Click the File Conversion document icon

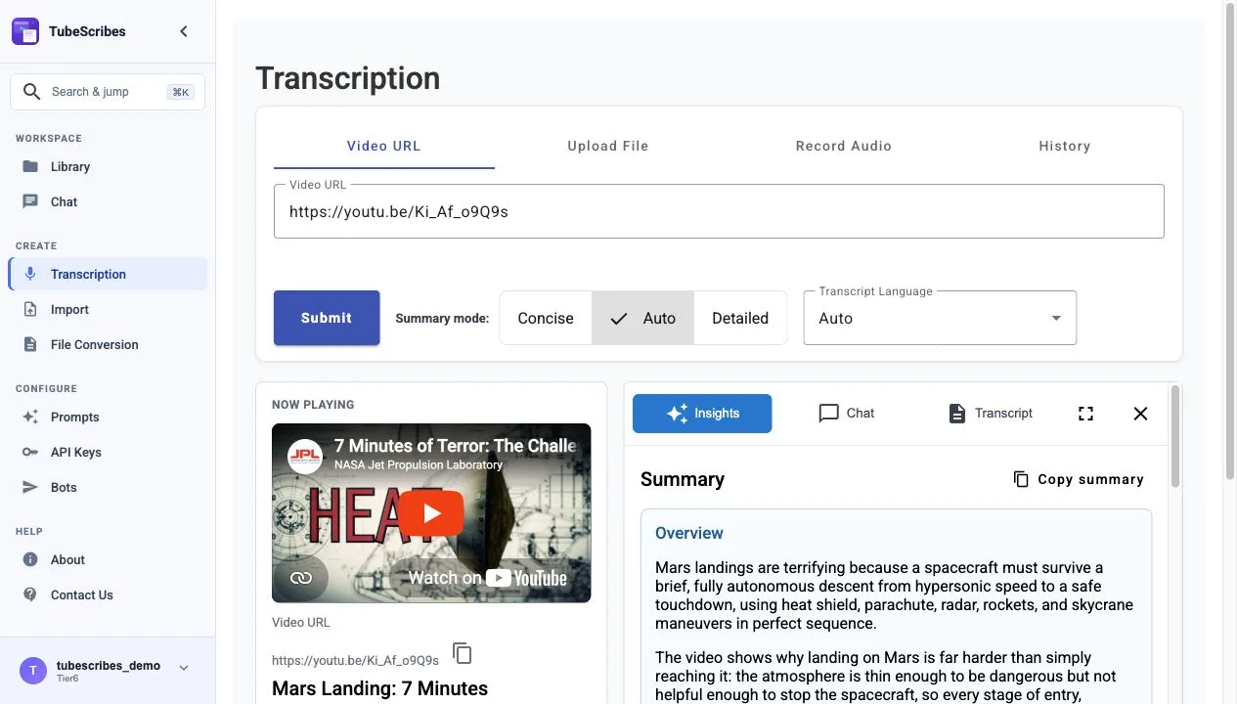tap(30, 344)
